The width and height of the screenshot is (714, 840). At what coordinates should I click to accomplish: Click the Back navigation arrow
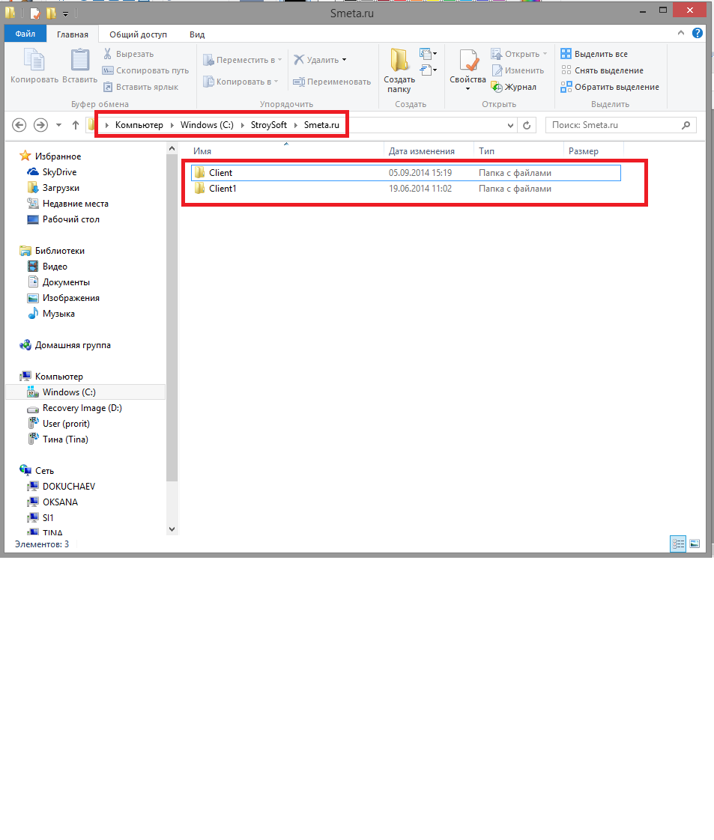click(x=20, y=125)
